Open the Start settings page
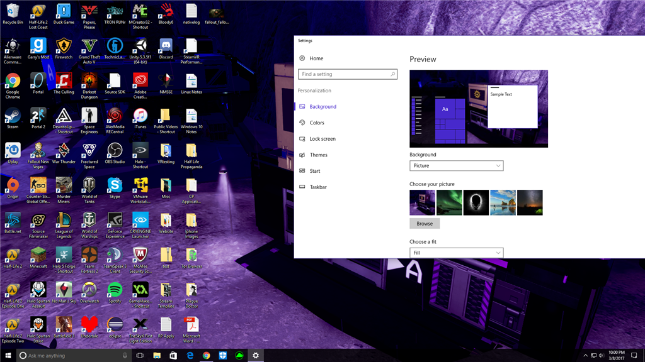 coord(315,171)
